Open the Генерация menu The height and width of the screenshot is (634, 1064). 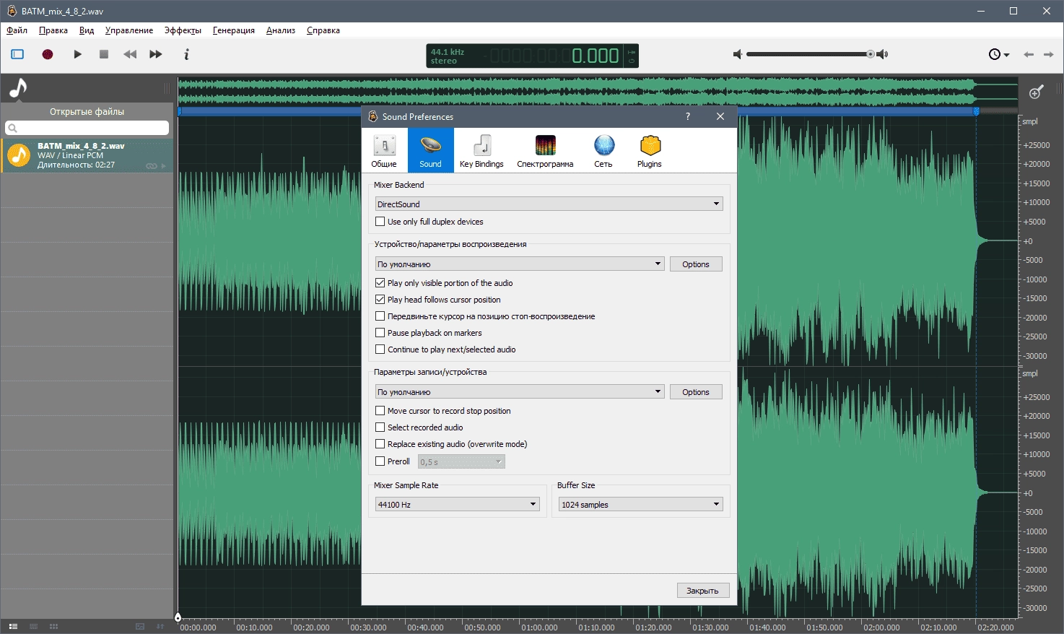[x=234, y=30]
